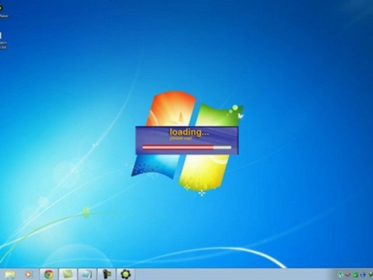Open the green gear taskbar application
Screen dimensions: 373x280
click(125, 274)
